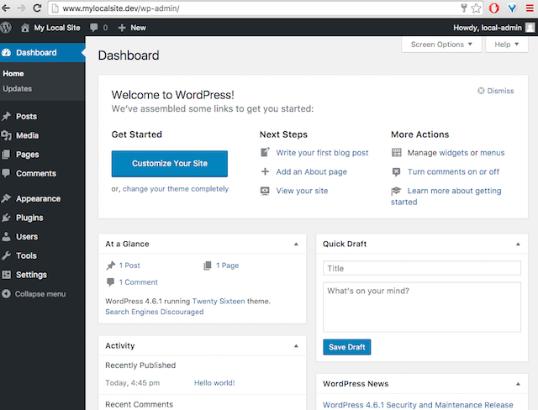Screen dimensions: 538x410
Task: Click the Quick Draft Title field
Action: click(421, 269)
